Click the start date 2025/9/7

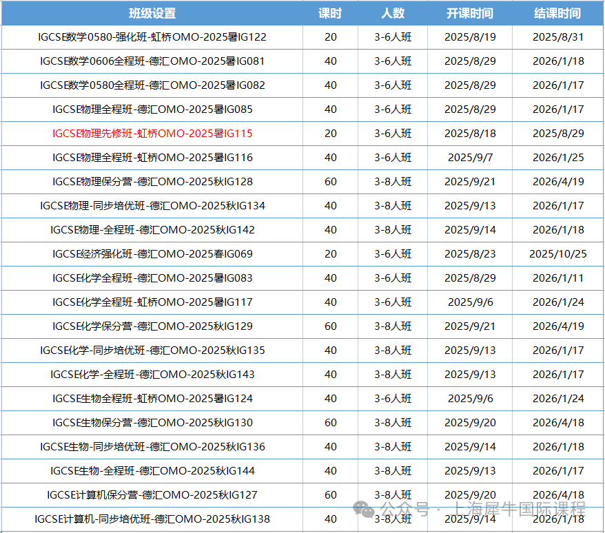pyautogui.click(x=470, y=158)
